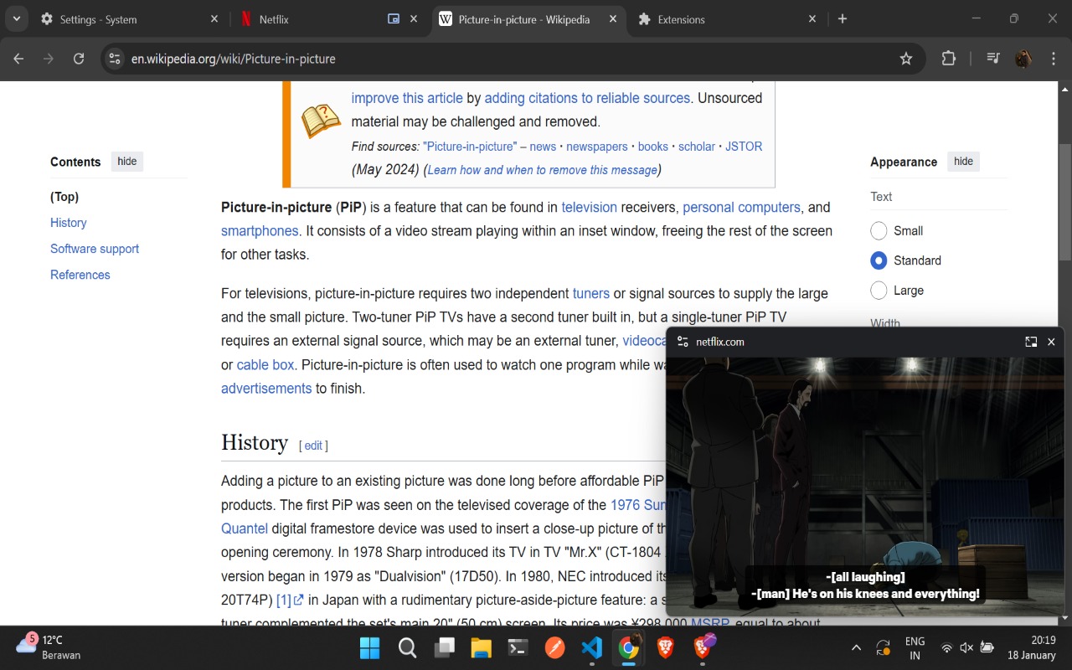1072x670 pixels.
Task: Expand hidden system tray icons chevron
Action: [856, 647]
